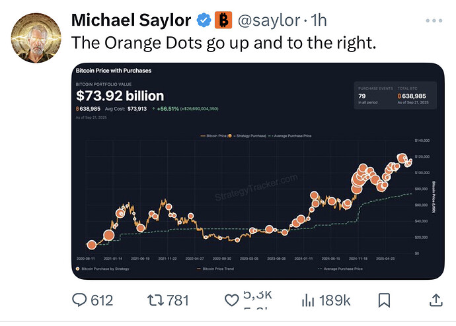Click the 612 replies count
Viewport: 456px width, 326px height.
(x=101, y=300)
